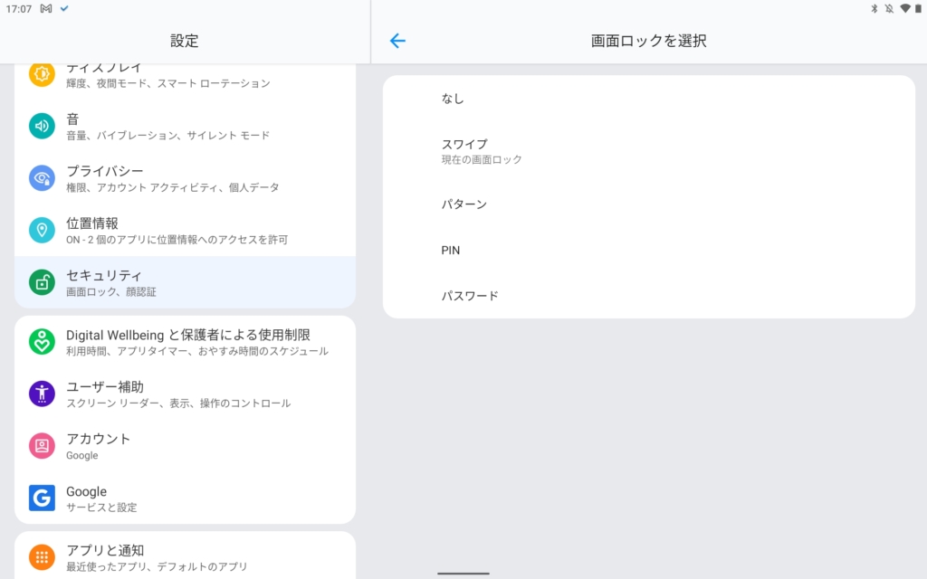The height and width of the screenshot is (579, 927).
Task: Tap the orange Display brightness icon
Action: pos(42,74)
